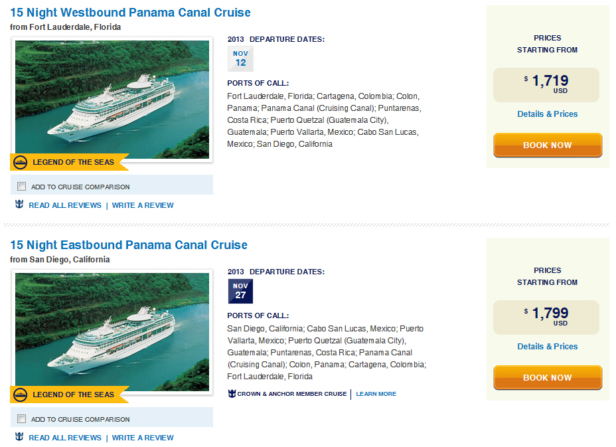Select the Nov 12 departure date
Screen dimensions: 616x447
(x=240, y=58)
